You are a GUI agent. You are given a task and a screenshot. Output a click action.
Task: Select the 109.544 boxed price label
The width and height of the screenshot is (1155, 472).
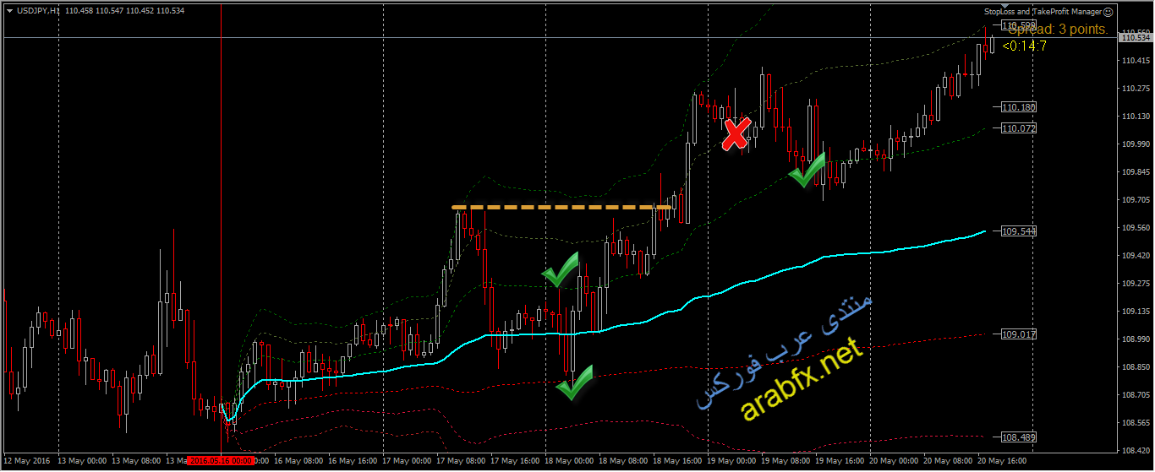pyautogui.click(x=1019, y=231)
